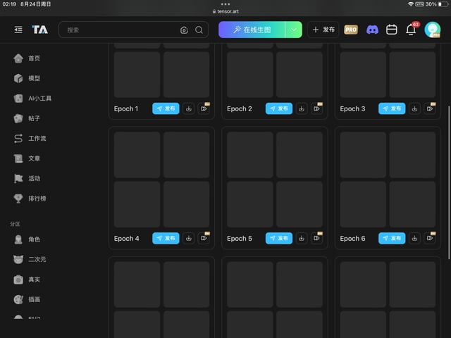Download Epoch 5 model file
The image size is (451, 338).
click(302, 238)
